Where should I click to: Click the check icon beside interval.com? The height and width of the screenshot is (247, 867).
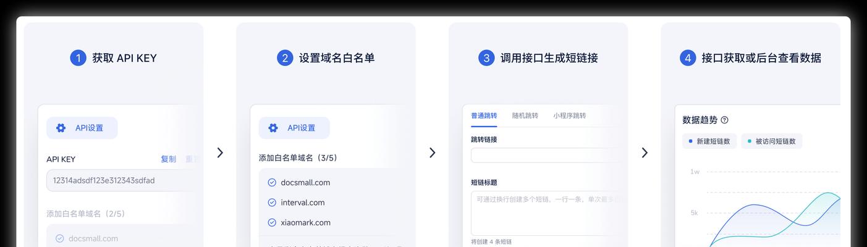(x=272, y=203)
